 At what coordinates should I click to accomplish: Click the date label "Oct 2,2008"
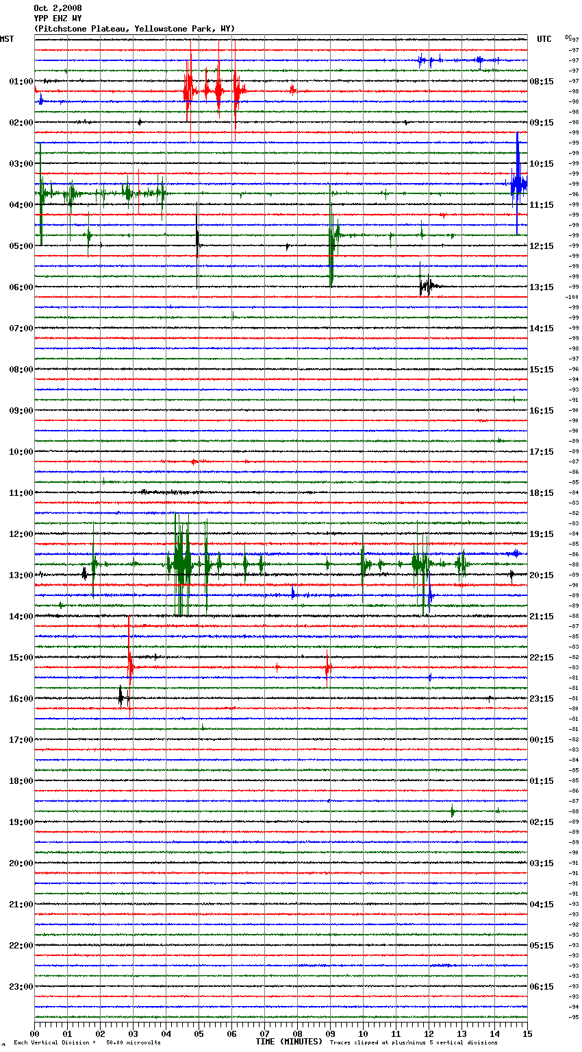coord(58,8)
